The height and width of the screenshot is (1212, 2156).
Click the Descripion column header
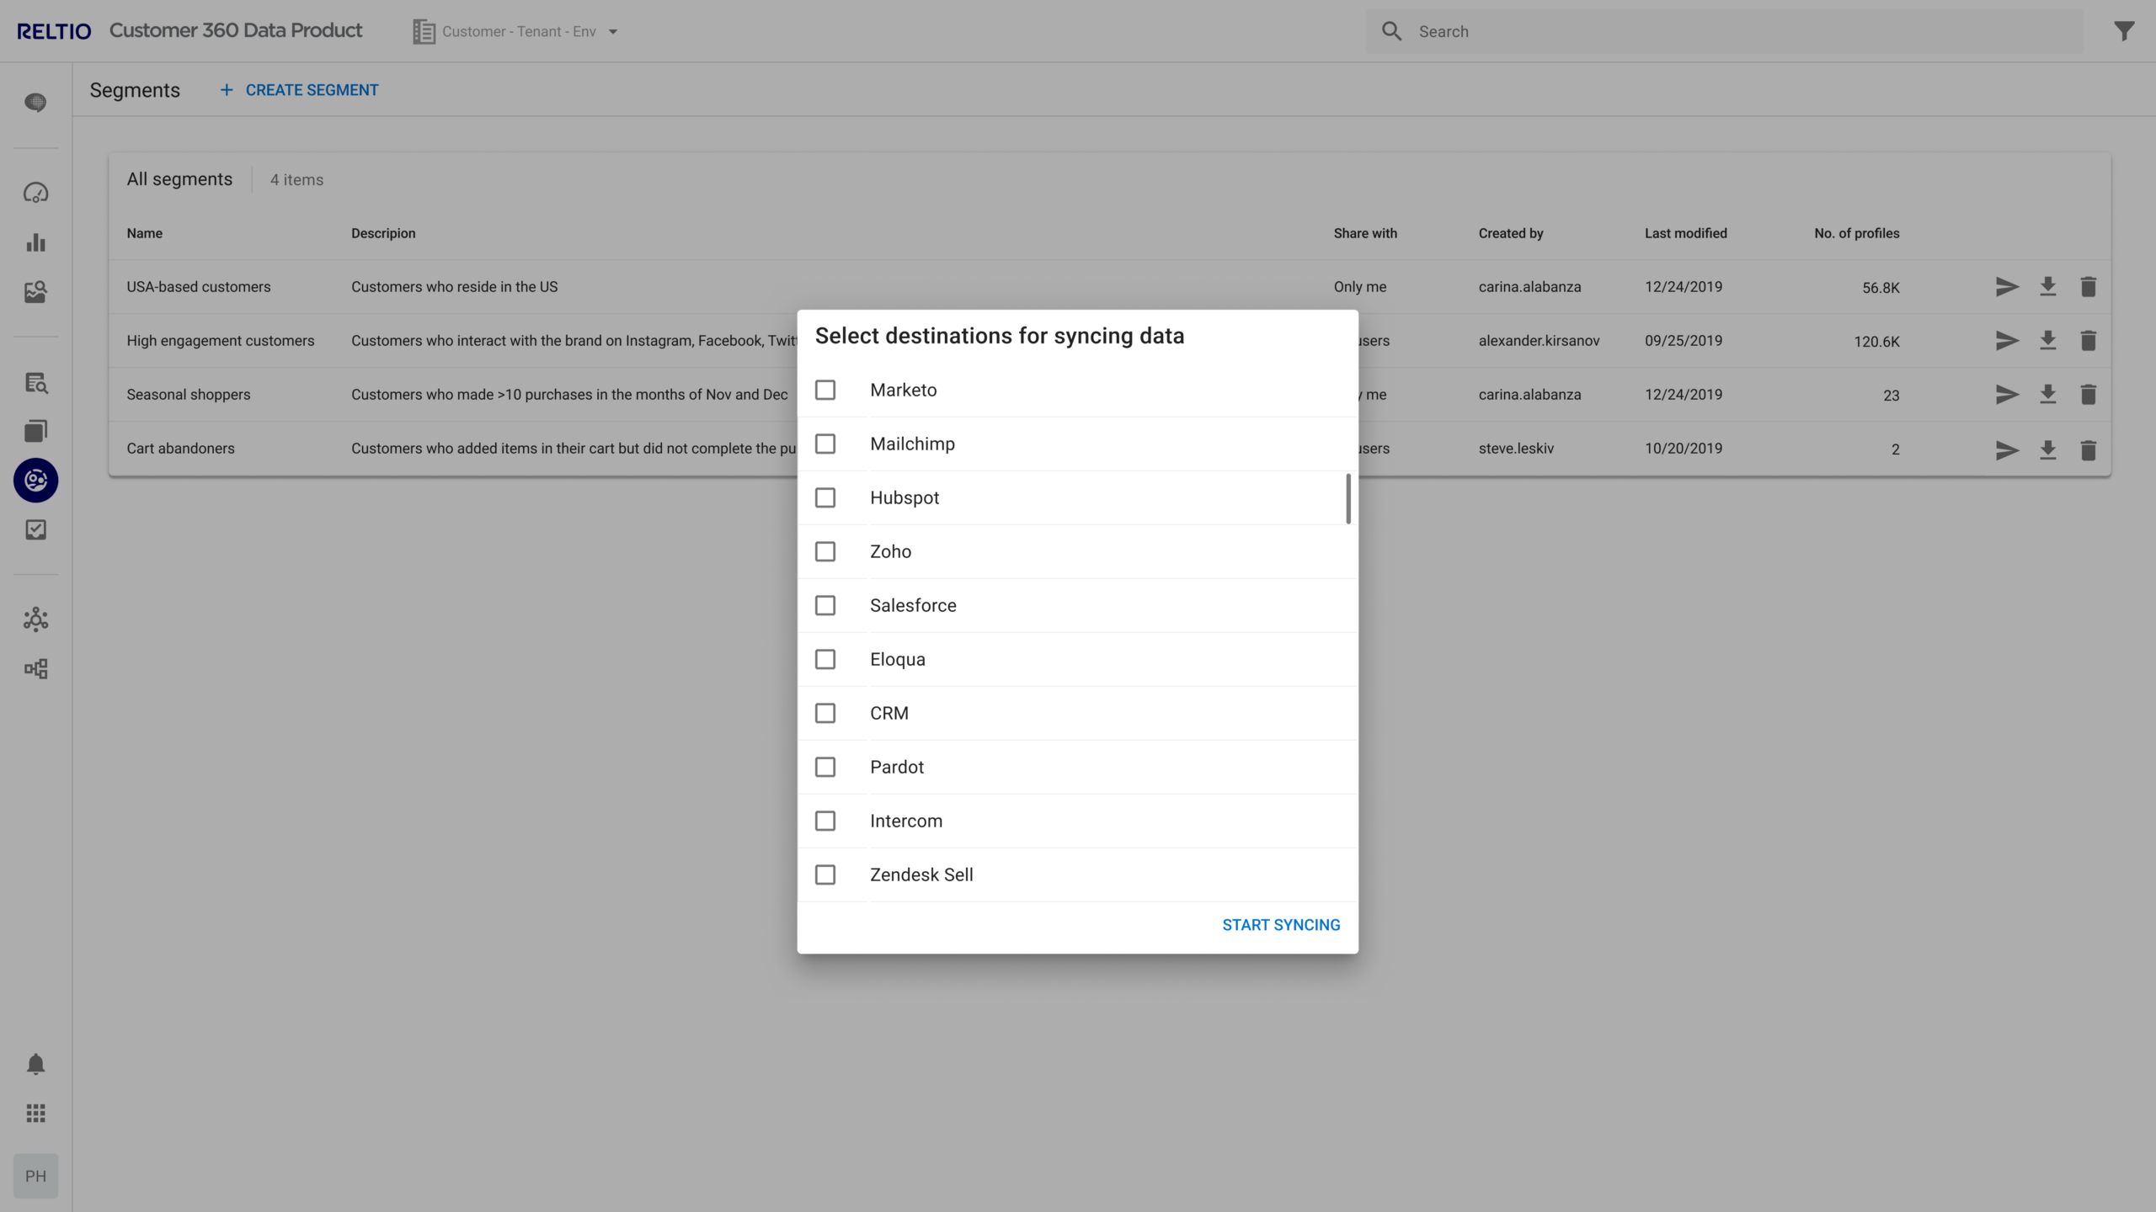click(x=383, y=233)
